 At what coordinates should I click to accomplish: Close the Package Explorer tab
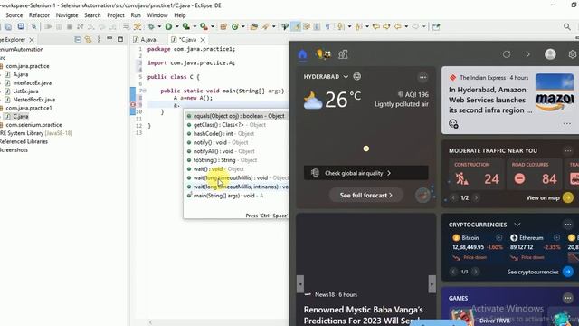coord(32,40)
